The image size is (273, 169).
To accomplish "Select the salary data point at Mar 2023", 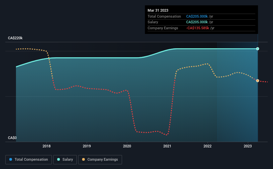I will (257, 49).
